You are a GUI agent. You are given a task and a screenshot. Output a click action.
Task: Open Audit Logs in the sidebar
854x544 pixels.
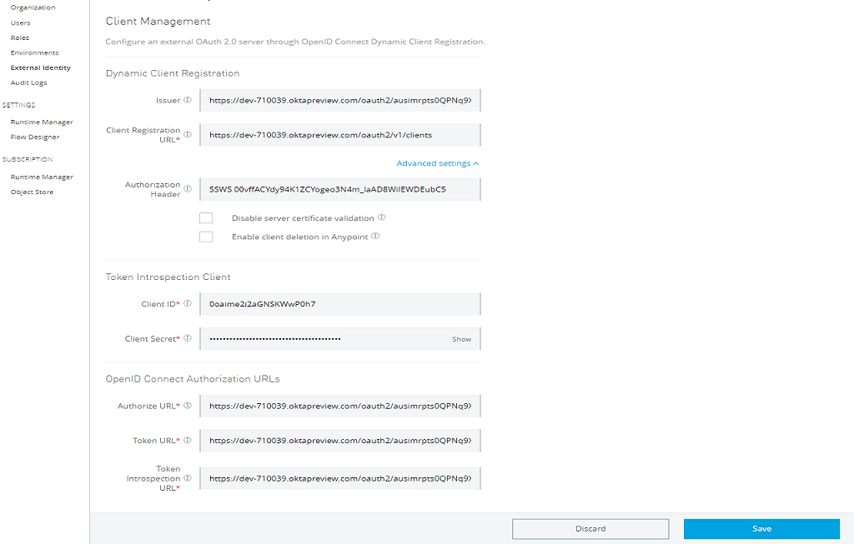click(x=28, y=82)
